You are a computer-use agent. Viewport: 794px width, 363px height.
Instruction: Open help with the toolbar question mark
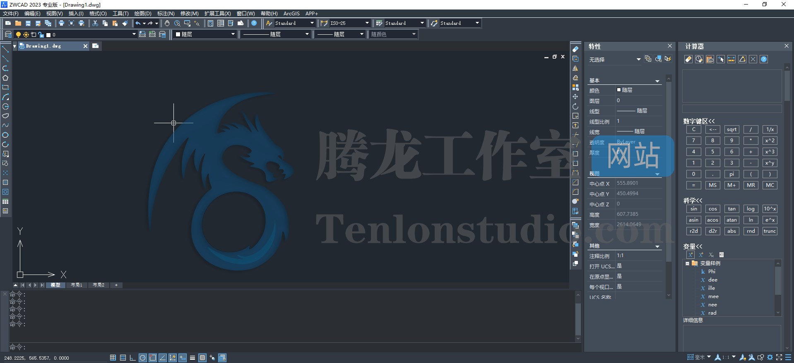pos(254,23)
